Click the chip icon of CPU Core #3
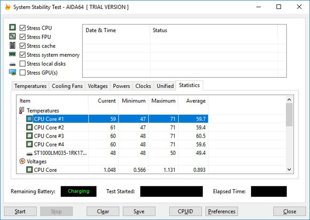Viewport: 310px width, 220px height. (29, 136)
